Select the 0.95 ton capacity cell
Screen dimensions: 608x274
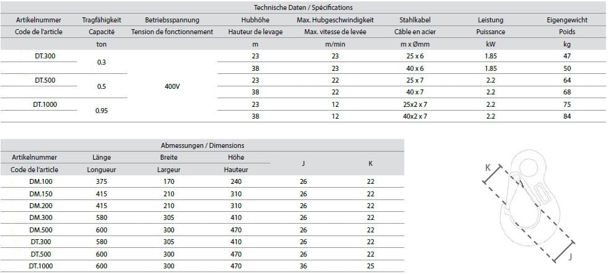tap(102, 111)
